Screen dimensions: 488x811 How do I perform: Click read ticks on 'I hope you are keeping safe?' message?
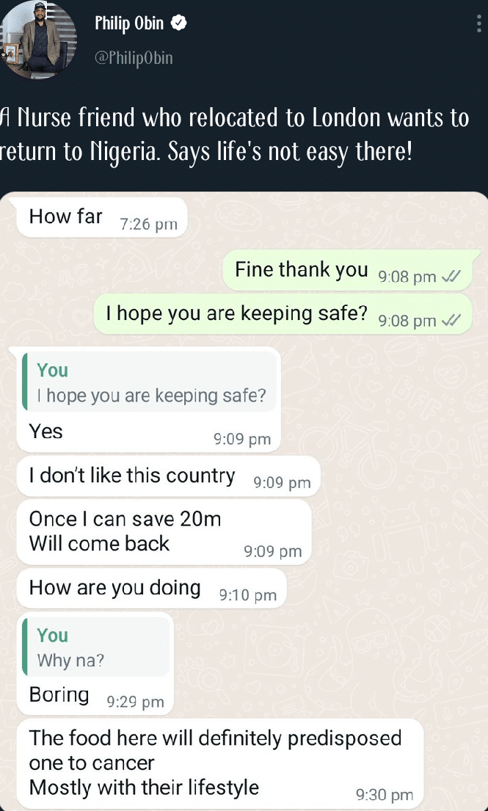click(448, 321)
